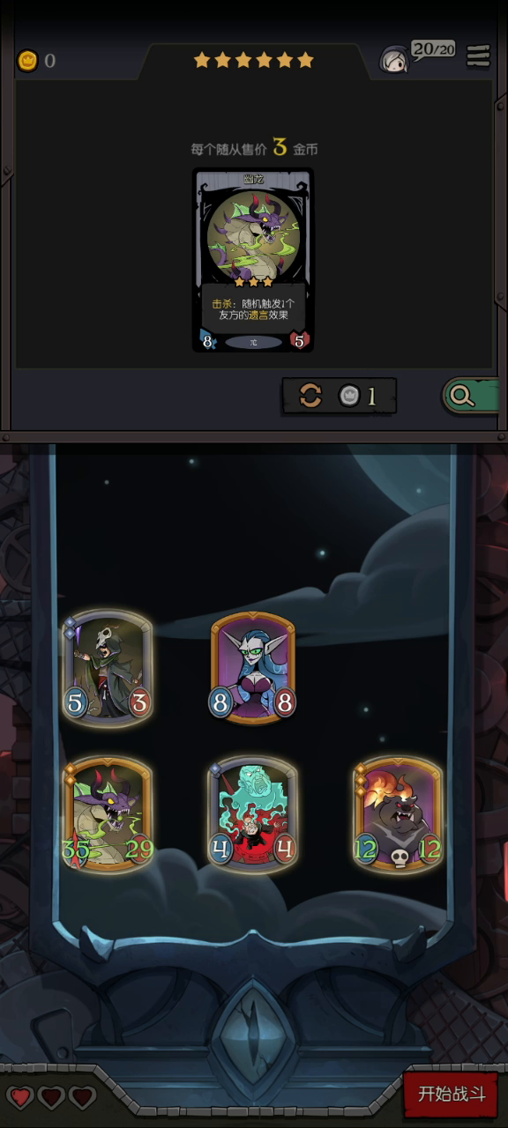The width and height of the screenshot is (508, 1128).
Task: Click the silver coin refresh cost icon
Action: click(349, 397)
